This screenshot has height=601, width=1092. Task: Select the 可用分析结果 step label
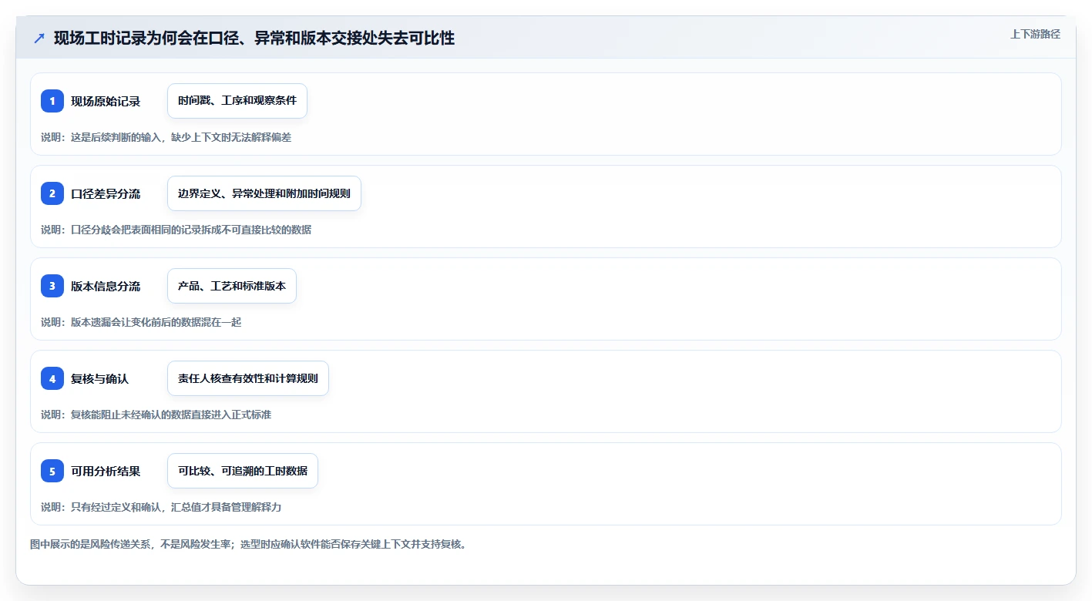(x=106, y=471)
